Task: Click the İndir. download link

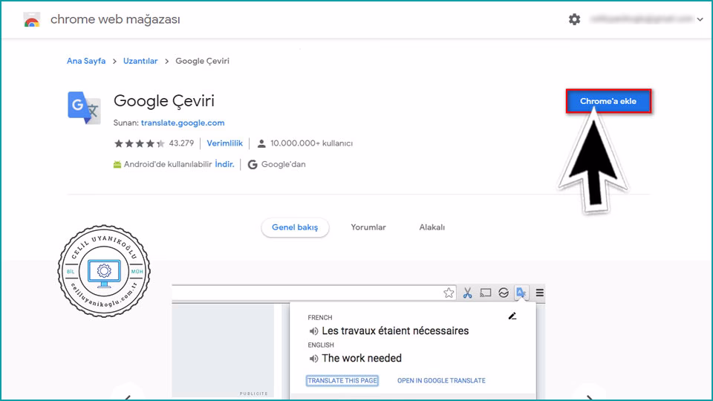Action: pyautogui.click(x=224, y=164)
